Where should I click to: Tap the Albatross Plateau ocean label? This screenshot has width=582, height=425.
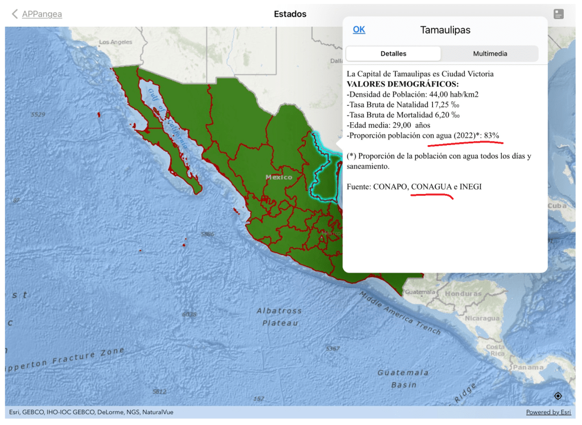pos(279,317)
